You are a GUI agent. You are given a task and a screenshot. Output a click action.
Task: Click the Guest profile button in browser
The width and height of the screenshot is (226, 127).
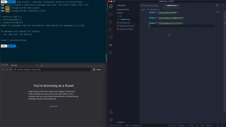(x=97, y=69)
